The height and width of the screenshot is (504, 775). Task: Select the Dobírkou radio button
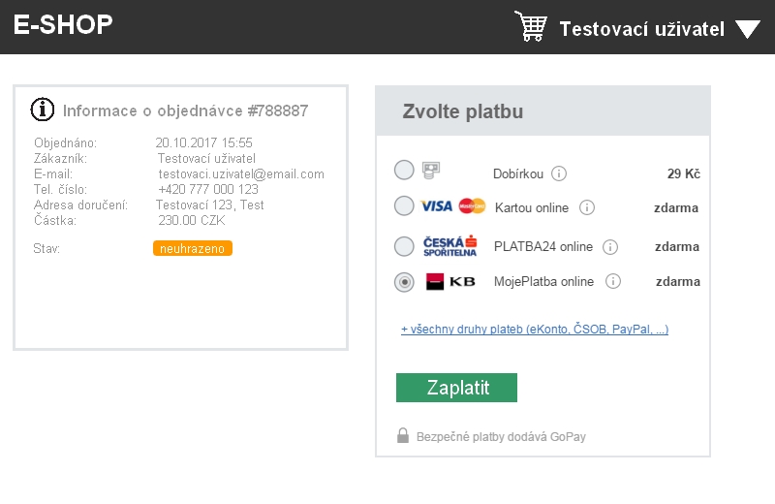[x=404, y=171]
